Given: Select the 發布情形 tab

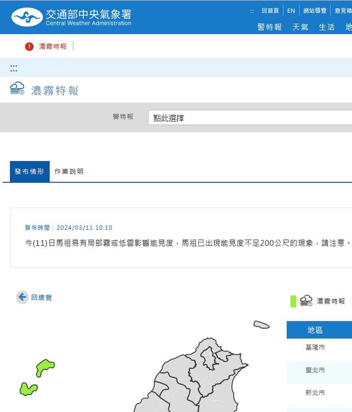Looking at the screenshot, I should (30, 172).
